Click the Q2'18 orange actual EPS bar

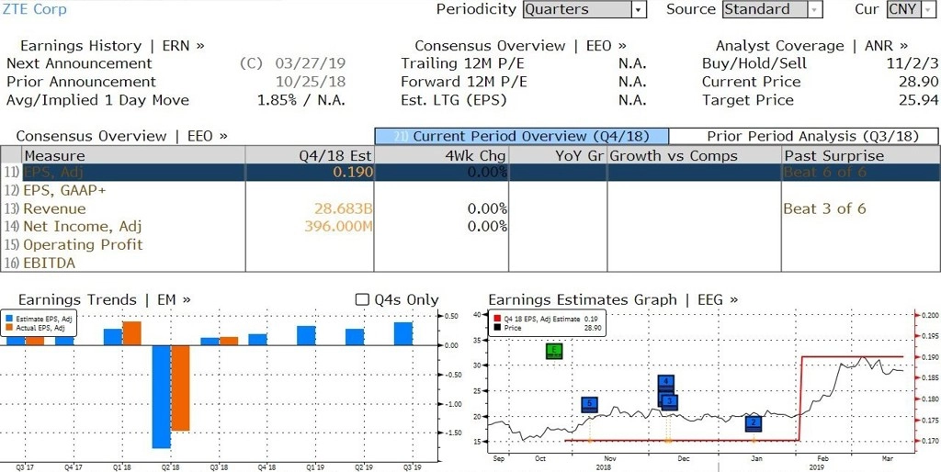click(x=181, y=388)
